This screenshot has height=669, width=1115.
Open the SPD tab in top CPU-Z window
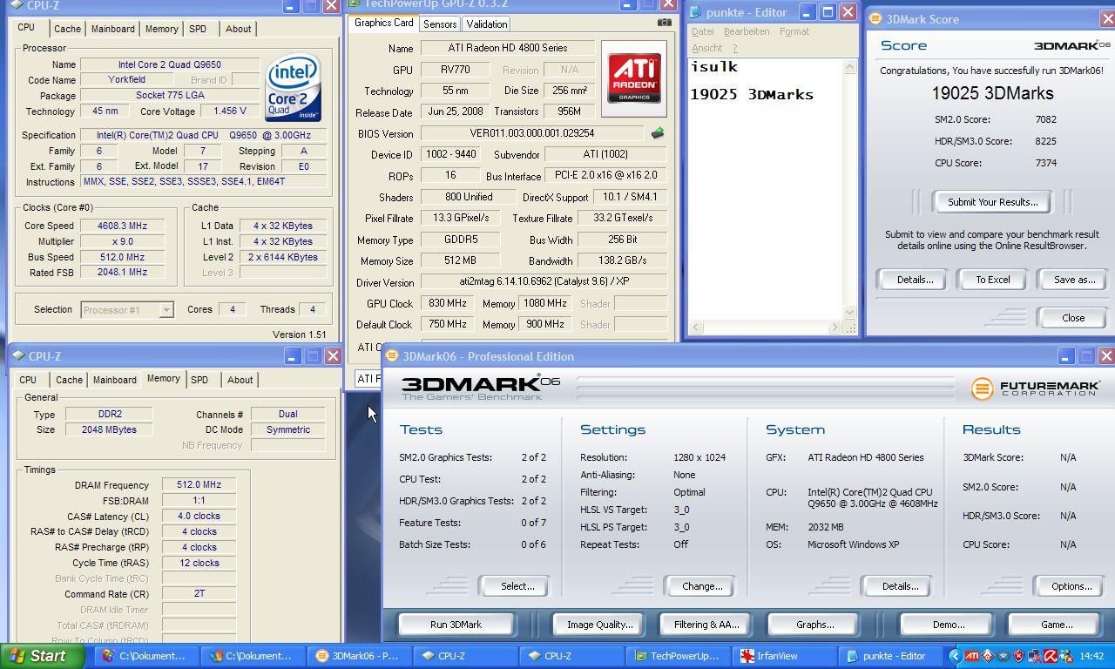198,29
